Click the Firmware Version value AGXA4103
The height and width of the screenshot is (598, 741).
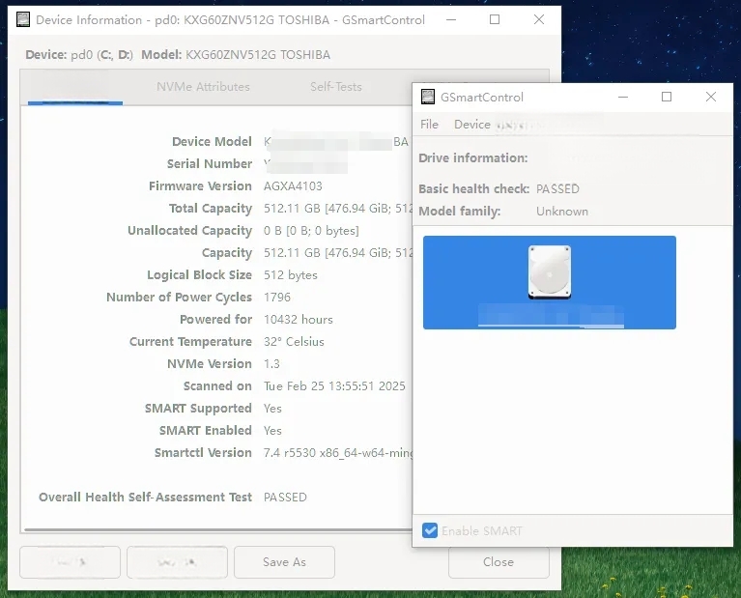(293, 185)
